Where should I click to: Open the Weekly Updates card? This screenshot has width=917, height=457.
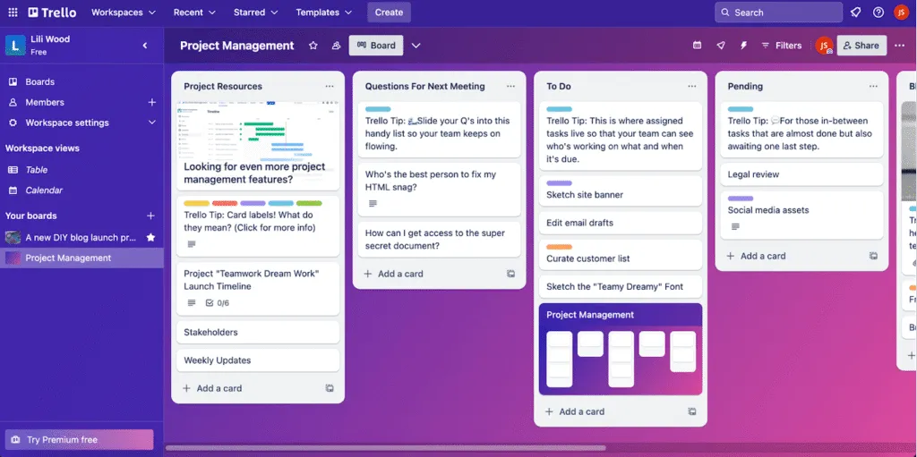258,360
